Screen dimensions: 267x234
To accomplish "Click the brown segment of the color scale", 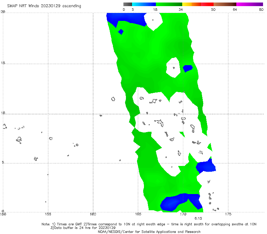I will 225,4.
